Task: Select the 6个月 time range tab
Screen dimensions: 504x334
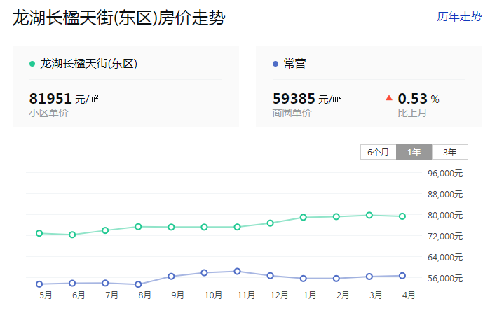Action: click(378, 152)
